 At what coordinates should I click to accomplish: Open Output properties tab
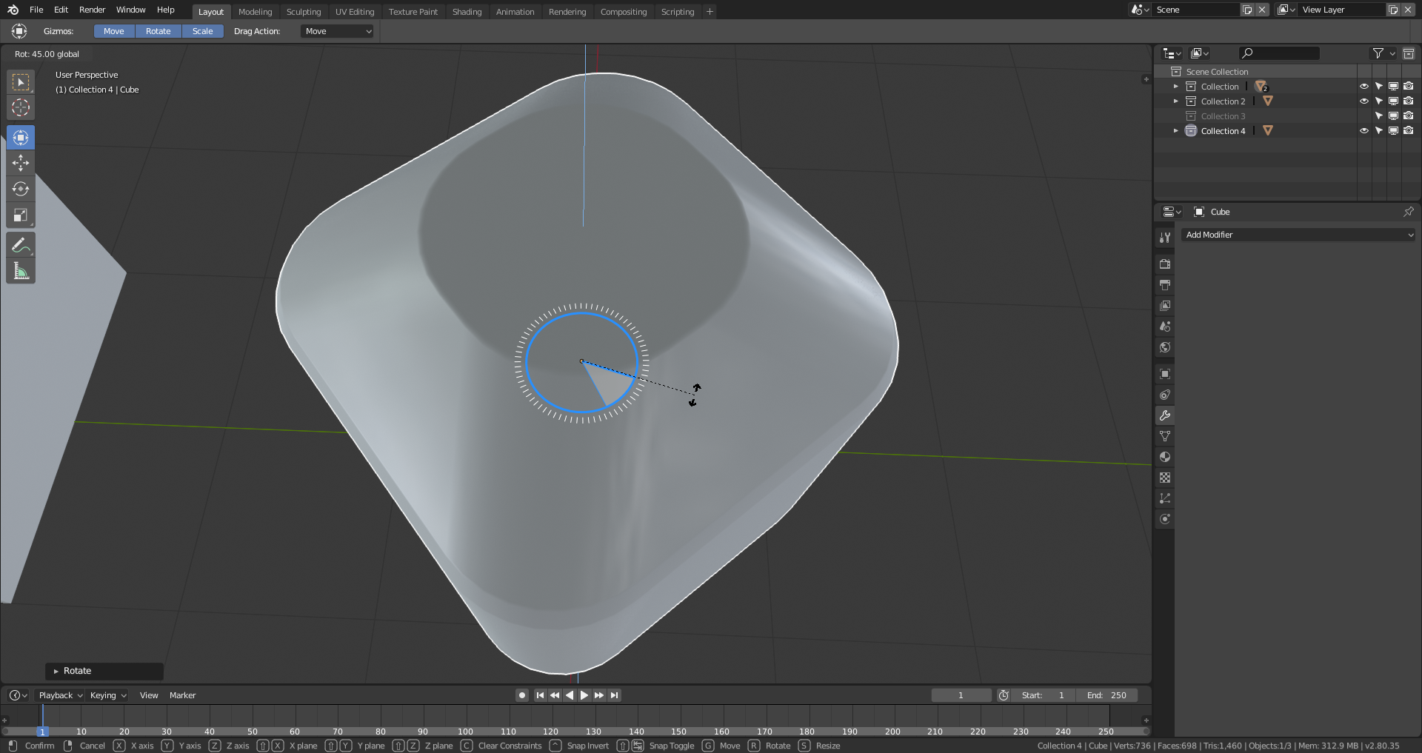click(x=1165, y=285)
